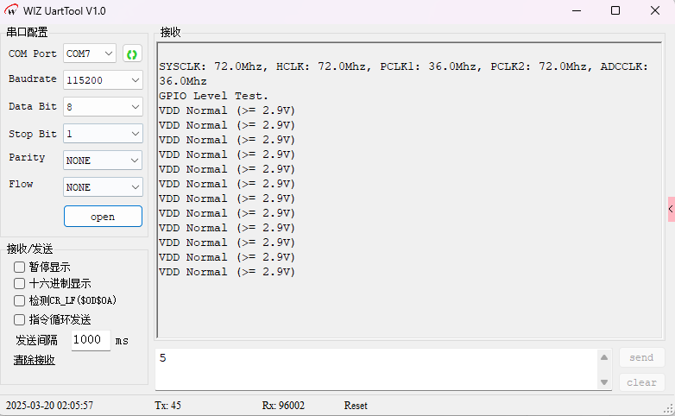Enable 检测CR_LF($0D$0A) checkbox
Viewport: 675px width, 416px height.
[20, 301]
